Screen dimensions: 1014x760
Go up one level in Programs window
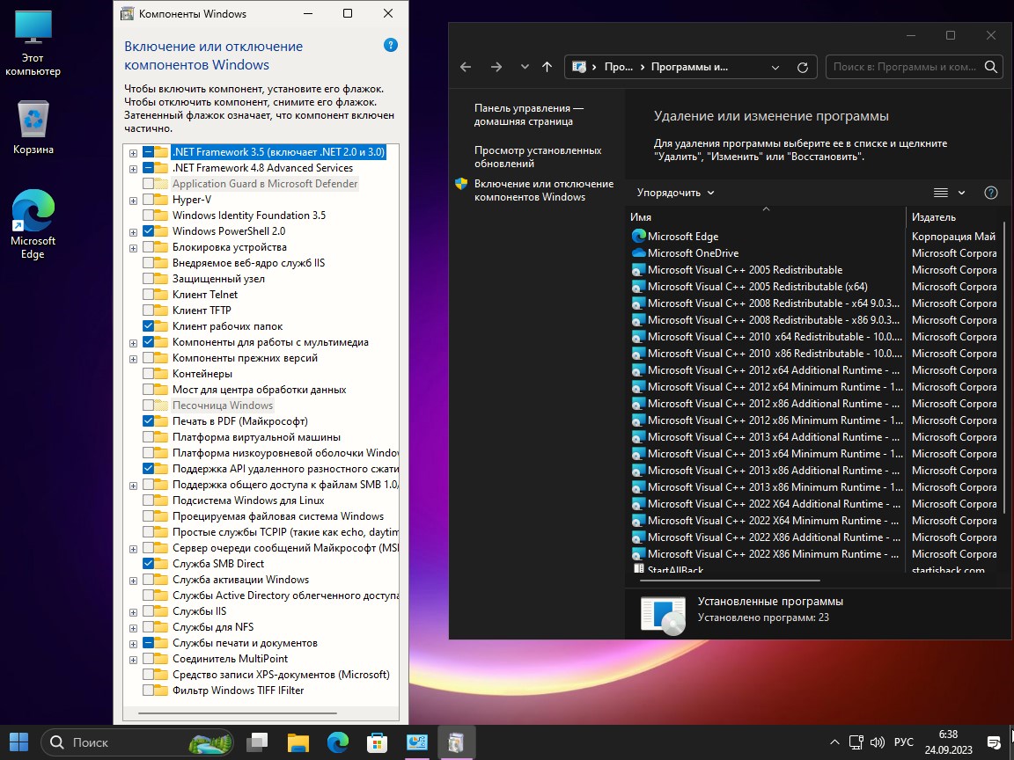click(547, 67)
